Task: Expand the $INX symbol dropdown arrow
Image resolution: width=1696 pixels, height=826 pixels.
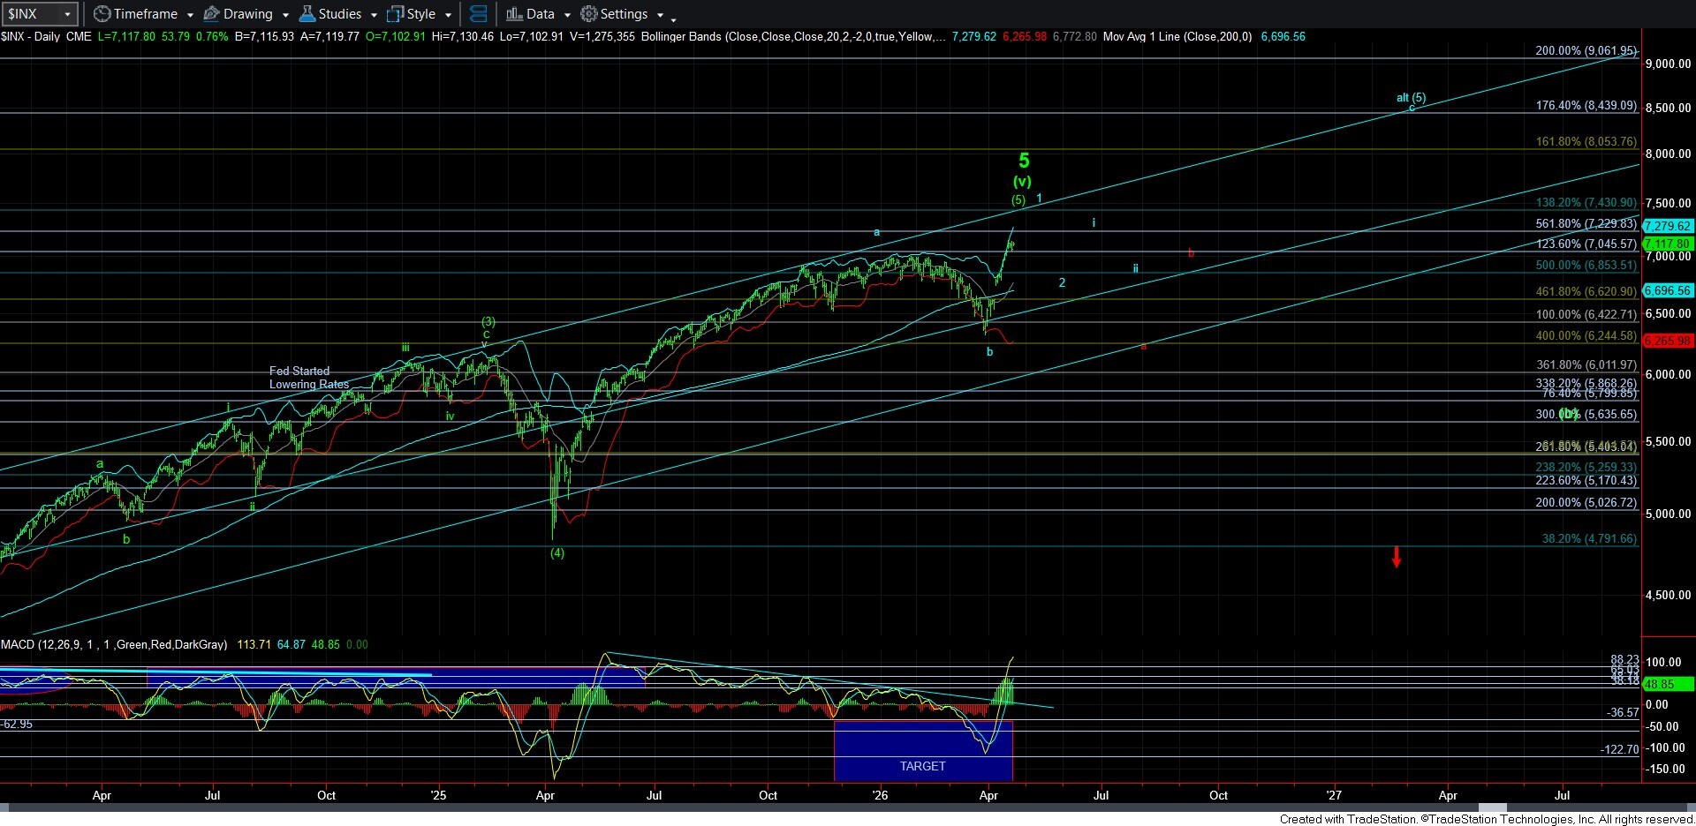Action: 67,14
